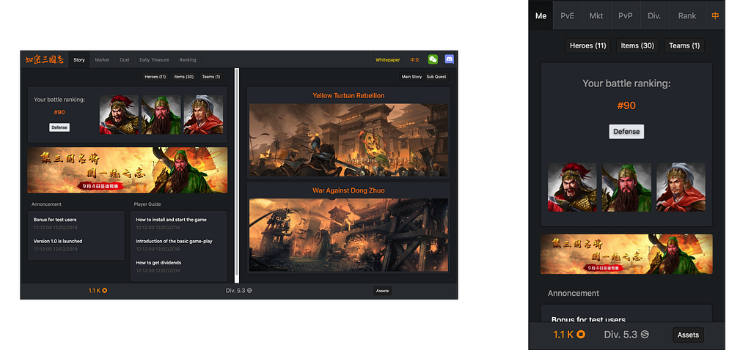Click Teams (1) button in mobile view
Screen dimensions: 751x350
684,46
